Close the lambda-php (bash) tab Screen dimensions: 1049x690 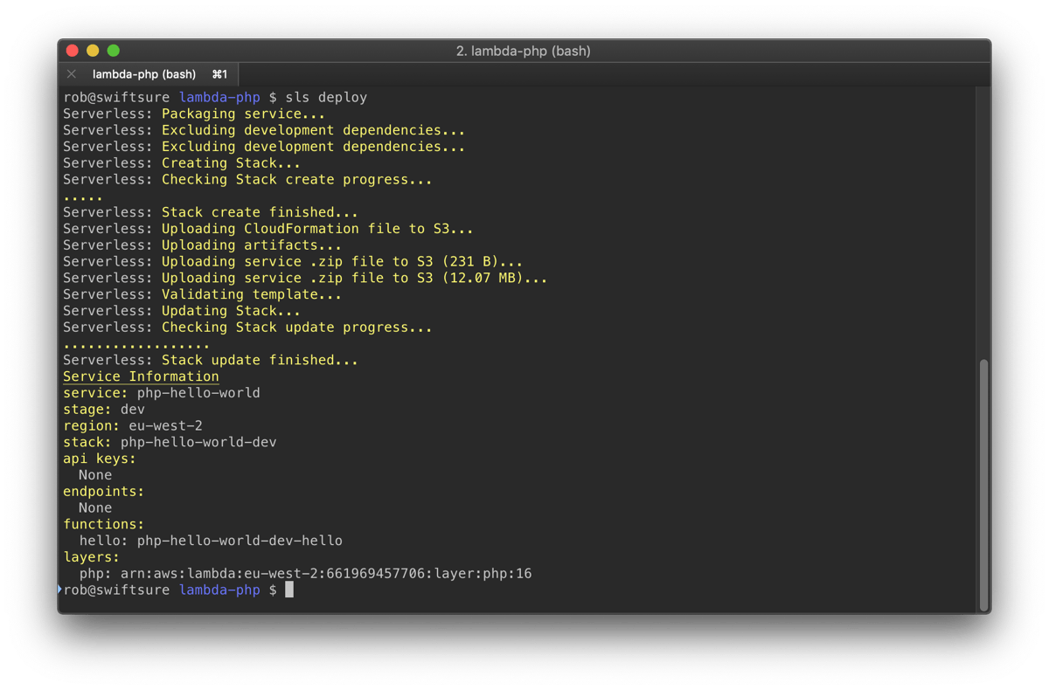[72, 74]
